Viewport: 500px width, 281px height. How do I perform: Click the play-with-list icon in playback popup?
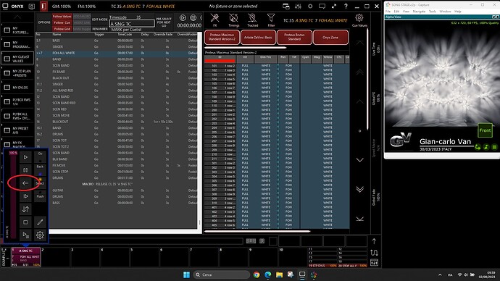25,235
